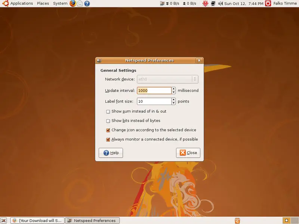Click the red power/logout icon

(268, 3)
